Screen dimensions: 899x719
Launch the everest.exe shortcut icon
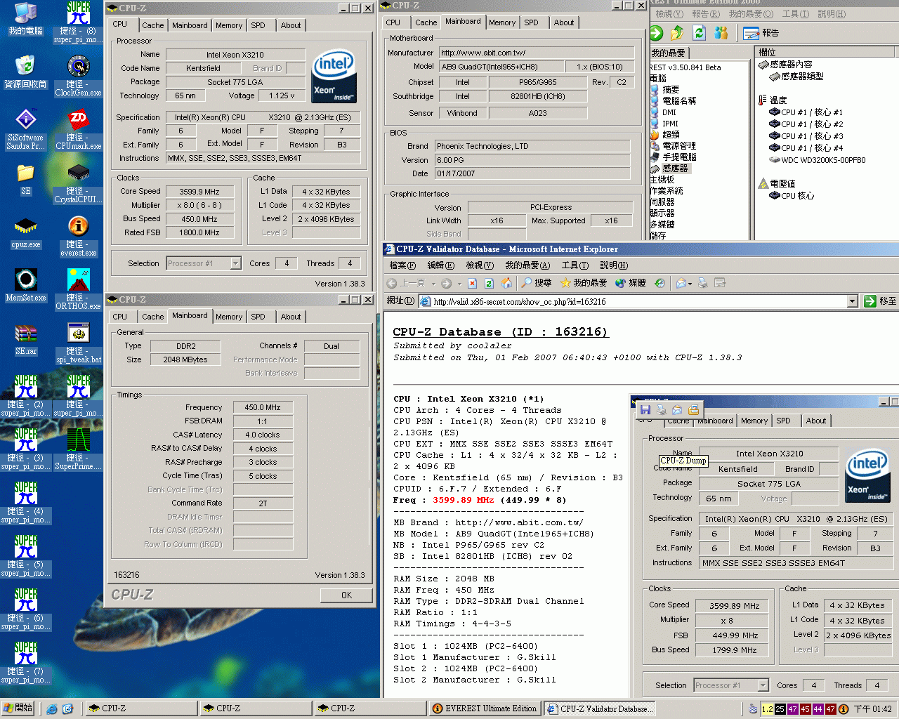[78, 236]
